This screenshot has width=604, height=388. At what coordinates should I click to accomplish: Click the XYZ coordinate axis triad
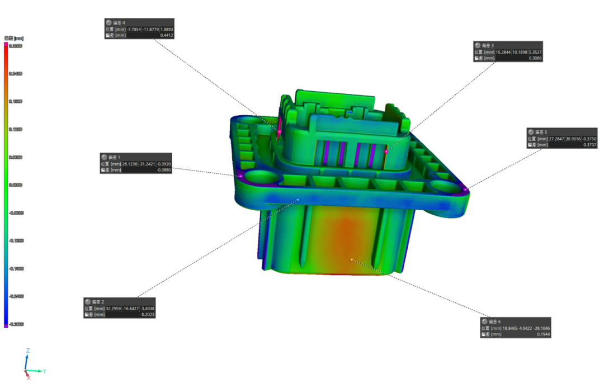pyautogui.click(x=34, y=364)
